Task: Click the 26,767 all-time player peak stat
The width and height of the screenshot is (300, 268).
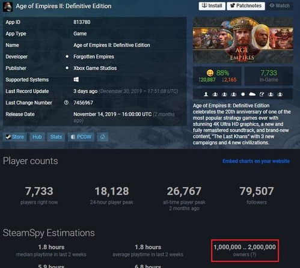Action: tap(184, 198)
